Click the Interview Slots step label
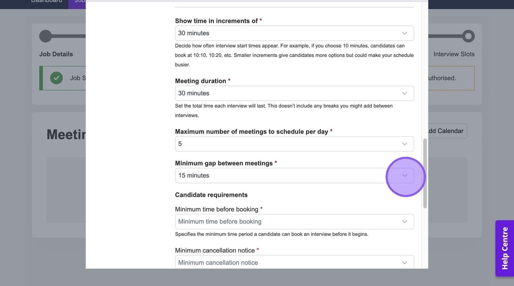 (454, 54)
